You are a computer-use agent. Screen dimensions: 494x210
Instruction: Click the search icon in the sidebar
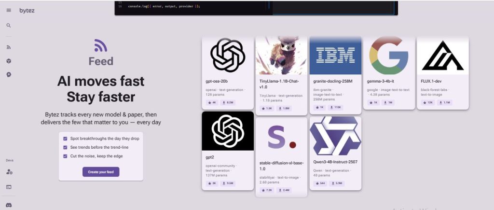click(9, 25)
